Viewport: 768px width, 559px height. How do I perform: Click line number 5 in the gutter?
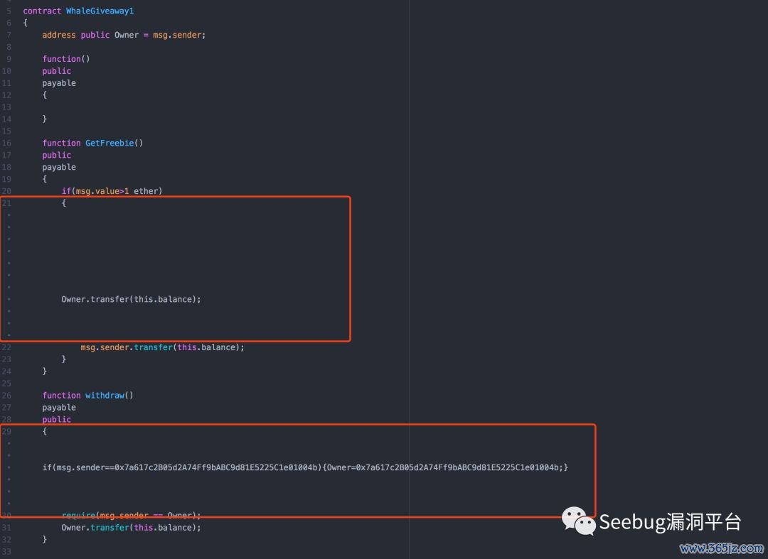pos(8,11)
